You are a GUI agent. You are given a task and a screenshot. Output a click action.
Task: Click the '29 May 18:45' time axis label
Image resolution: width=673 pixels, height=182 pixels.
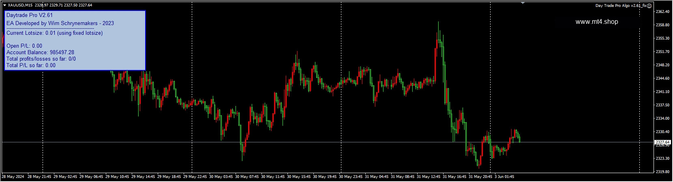click(169, 177)
